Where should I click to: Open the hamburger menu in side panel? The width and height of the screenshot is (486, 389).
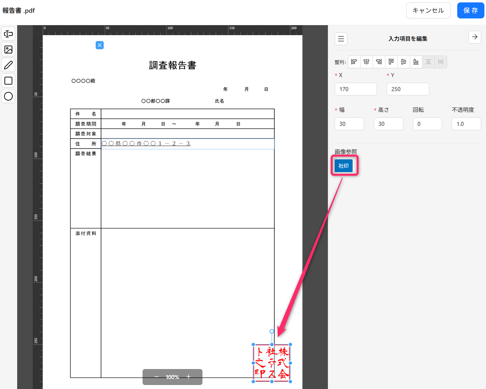click(x=341, y=39)
